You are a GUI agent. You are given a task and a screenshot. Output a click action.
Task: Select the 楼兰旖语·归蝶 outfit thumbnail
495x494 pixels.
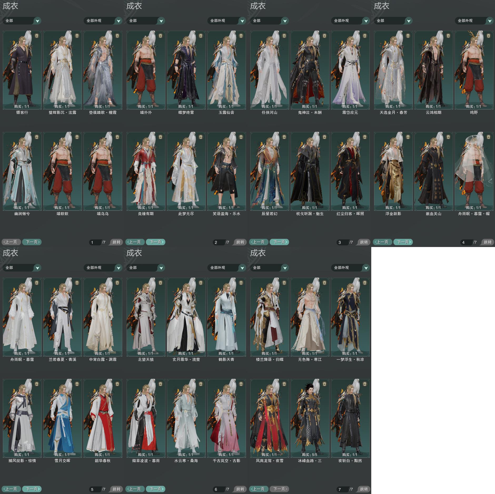click(x=270, y=317)
